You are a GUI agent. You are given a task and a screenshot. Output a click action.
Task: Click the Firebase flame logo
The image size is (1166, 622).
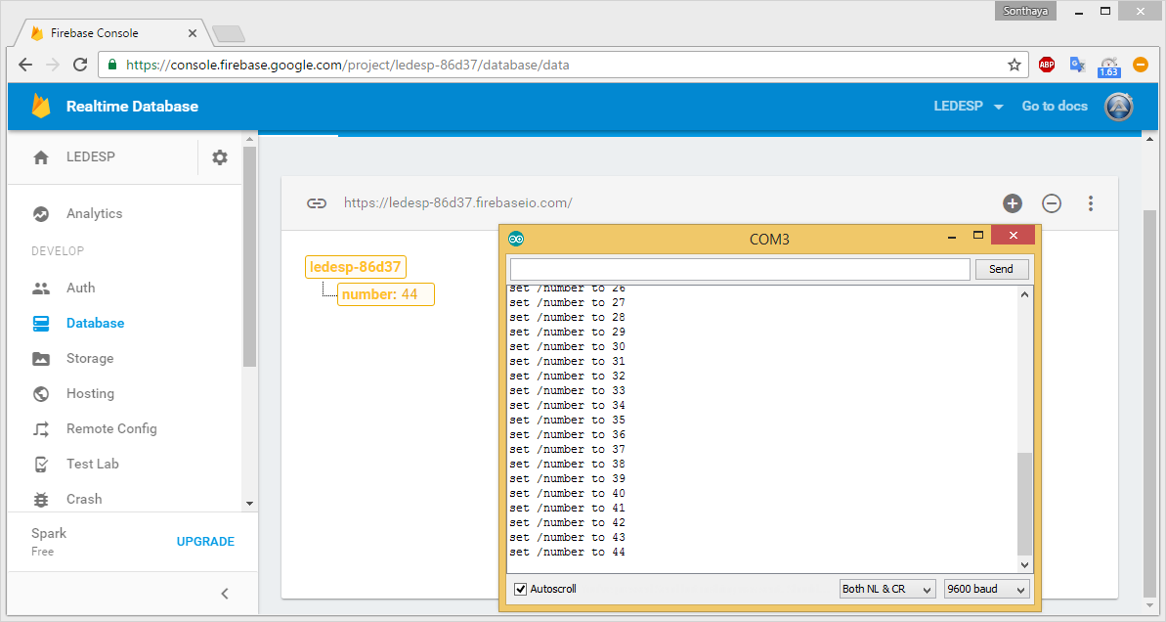click(x=41, y=106)
